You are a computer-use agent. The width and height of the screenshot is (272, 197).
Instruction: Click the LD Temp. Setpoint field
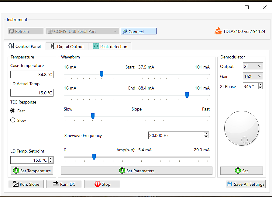click(29, 160)
